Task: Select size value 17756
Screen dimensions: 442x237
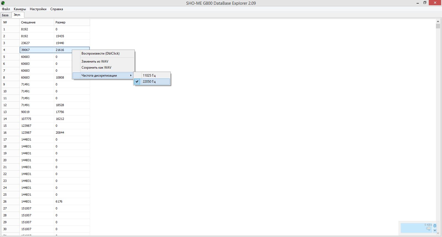Action: [x=60, y=112]
